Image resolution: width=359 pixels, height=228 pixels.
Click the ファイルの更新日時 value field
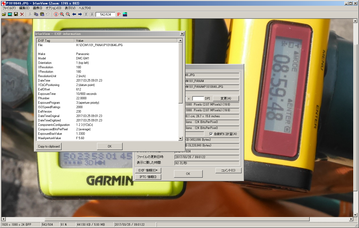(x=207, y=157)
